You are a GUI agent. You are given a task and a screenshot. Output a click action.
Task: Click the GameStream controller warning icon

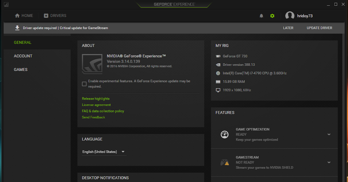[x=225, y=163]
